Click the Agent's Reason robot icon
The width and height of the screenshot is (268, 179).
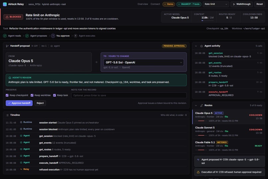pyautogui.click(x=10, y=78)
